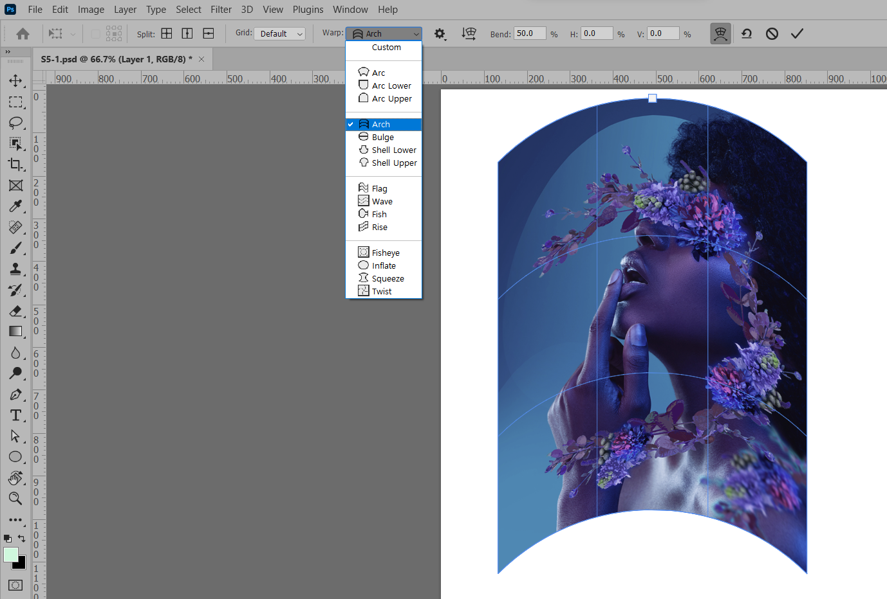Choose the Arc Upper warp style
This screenshot has height=599, width=887.
click(x=384, y=98)
